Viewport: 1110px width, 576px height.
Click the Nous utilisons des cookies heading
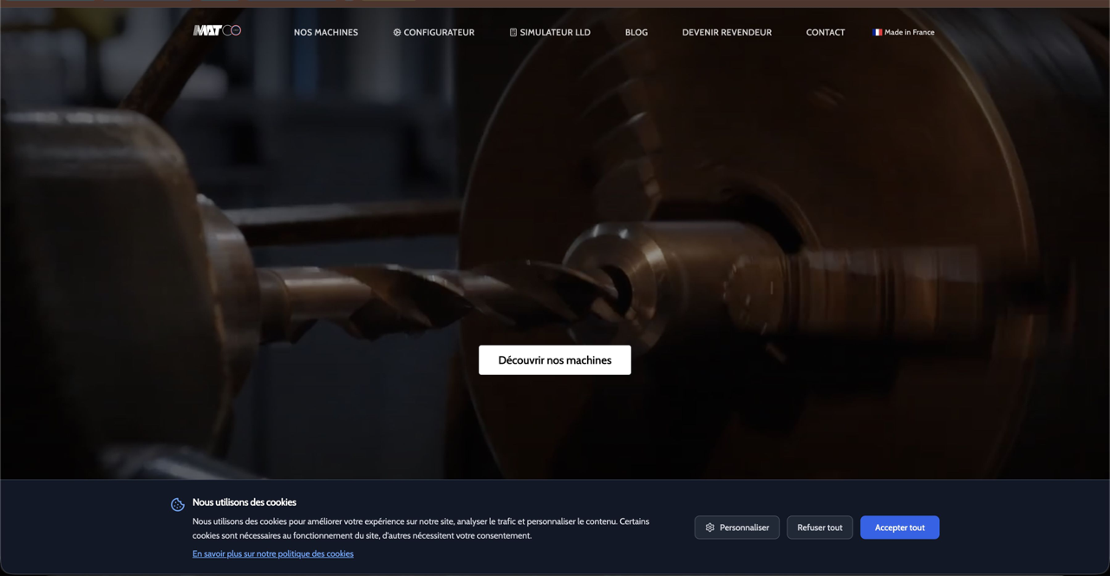tap(245, 502)
